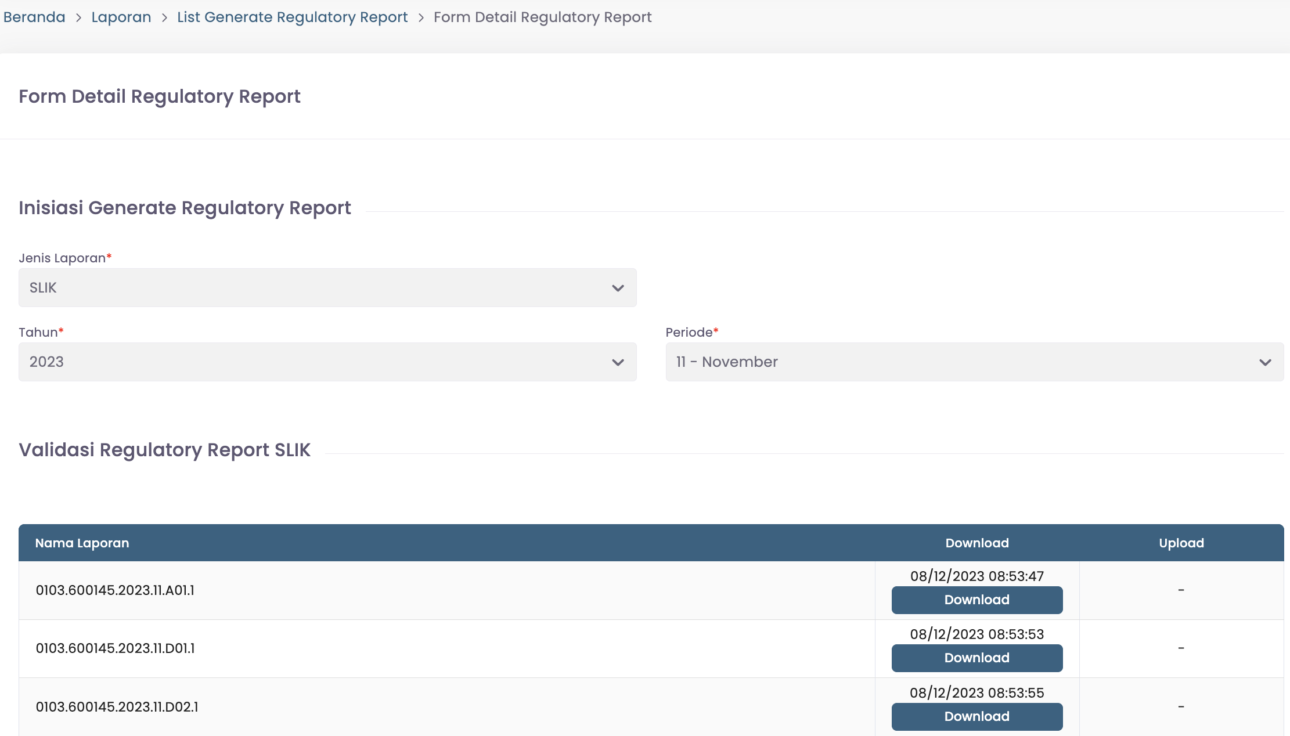Select the 0103.600145.2023.11.A01.1 report name
1290x736 pixels.
tap(115, 590)
